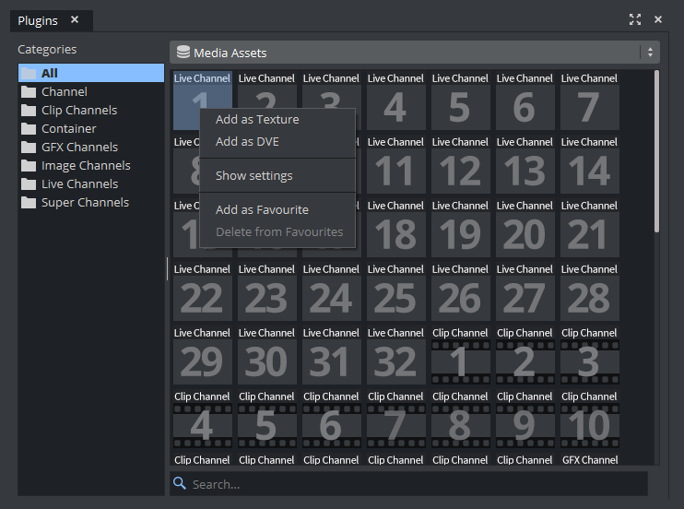
Task: Choose Add as DVE menu entry
Action: (x=247, y=142)
